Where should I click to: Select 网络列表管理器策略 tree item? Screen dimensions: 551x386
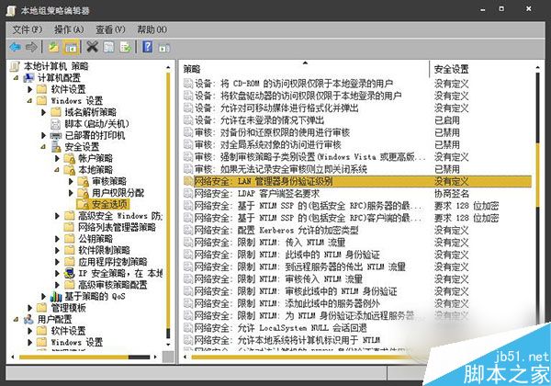(x=117, y=227)
